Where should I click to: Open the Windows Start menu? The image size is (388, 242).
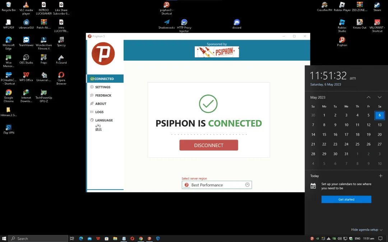4,238
